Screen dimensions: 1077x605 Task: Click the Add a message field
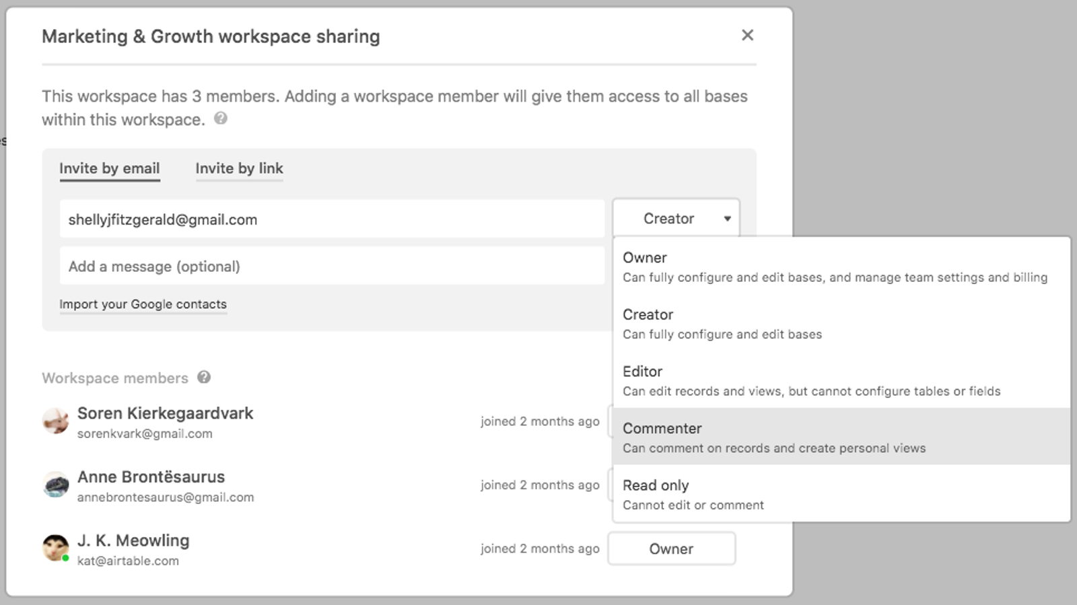coord(332,266)
